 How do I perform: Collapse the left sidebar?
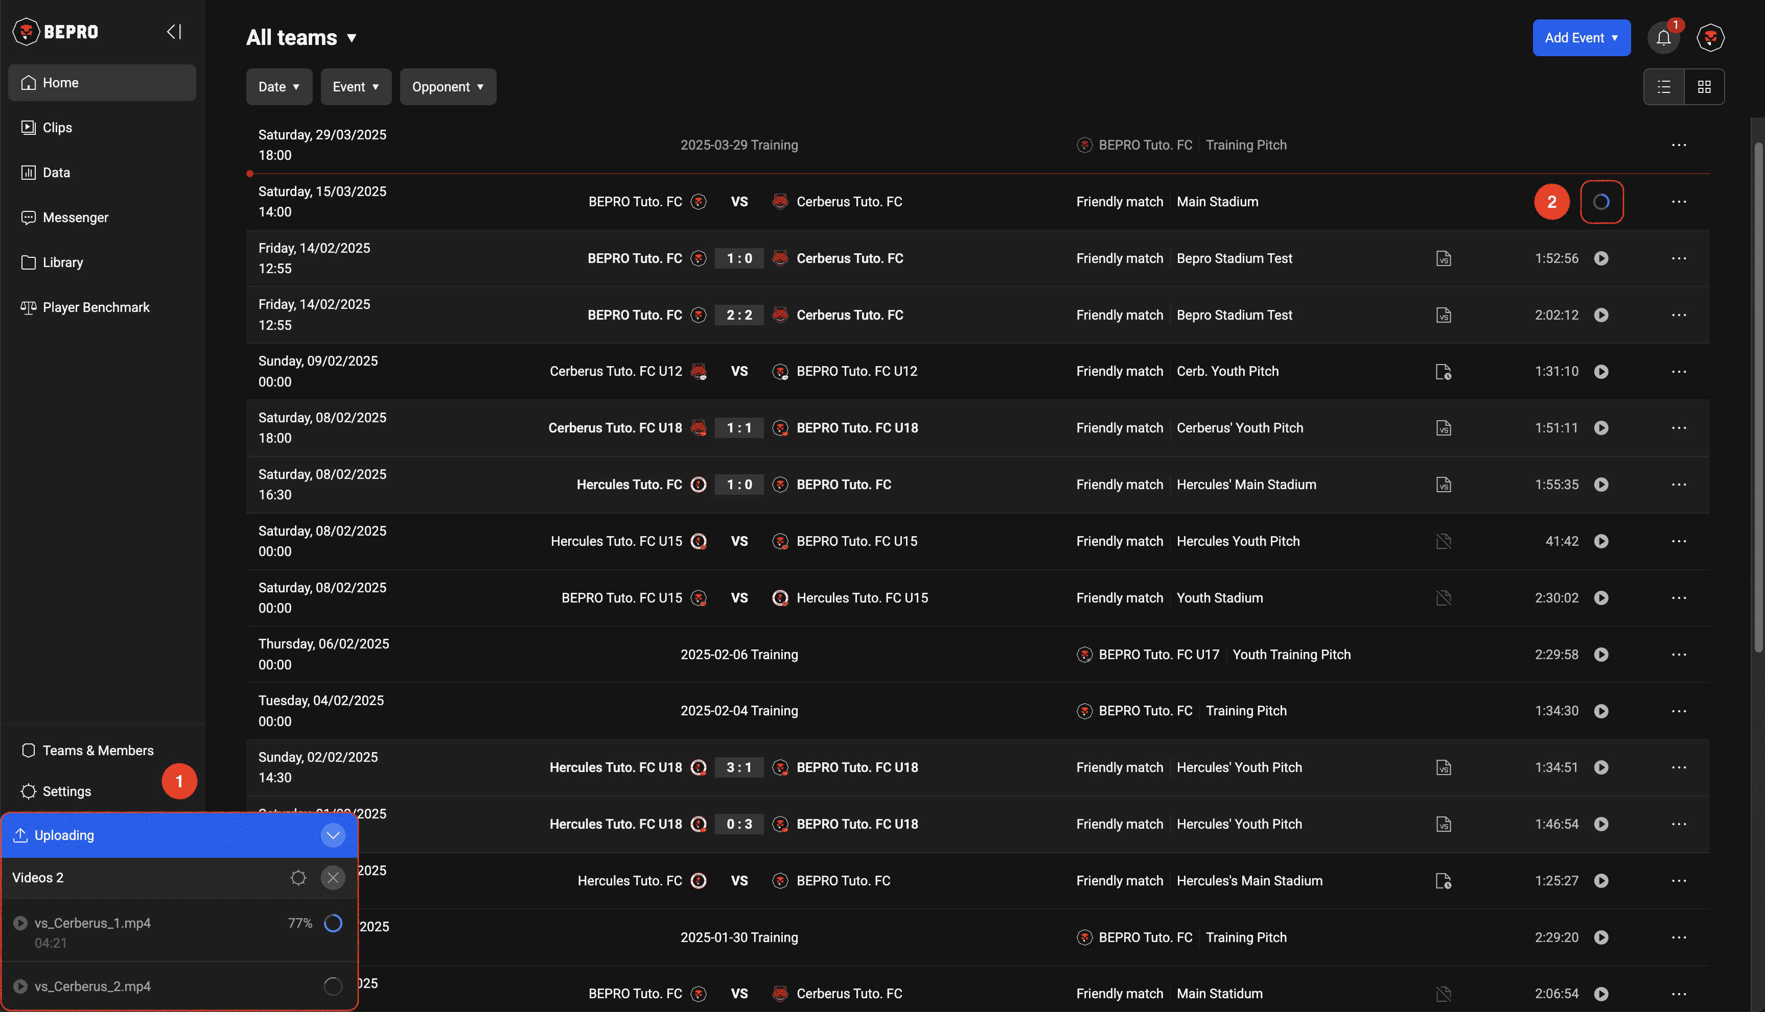(174, 31)
